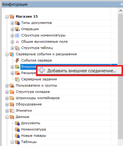Viewport: 123px width, 146px height.
Task: Expand the Оборудование node
Action: tap(7, 104)
